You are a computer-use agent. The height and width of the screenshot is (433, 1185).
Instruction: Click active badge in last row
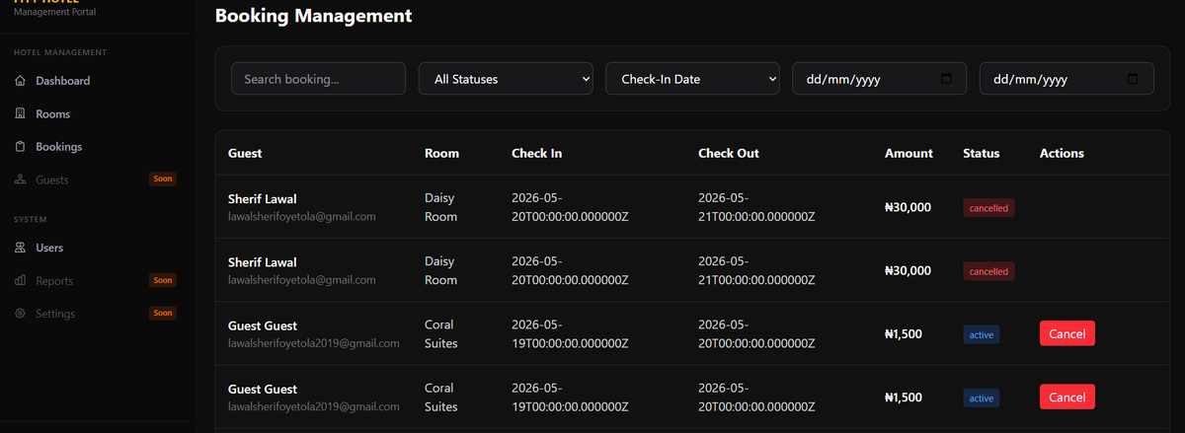[x=982, y=397]
